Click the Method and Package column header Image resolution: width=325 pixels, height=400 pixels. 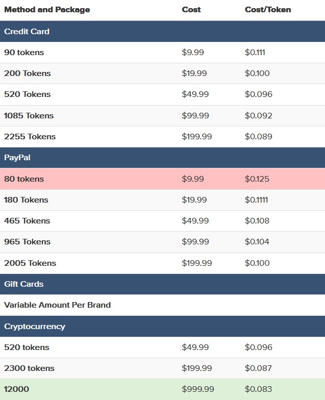coord(47,10)
